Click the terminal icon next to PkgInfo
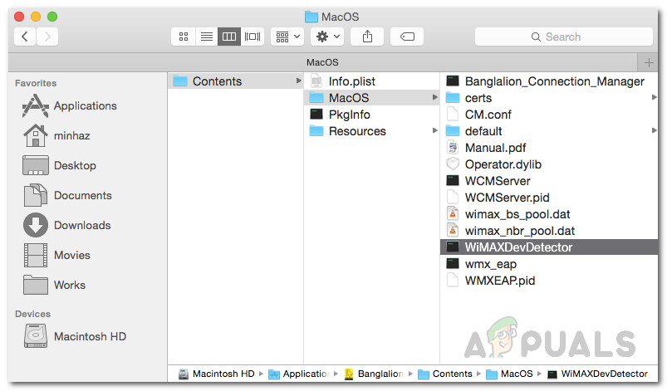Viewport: 667px width, 391px height. [316, 114]
